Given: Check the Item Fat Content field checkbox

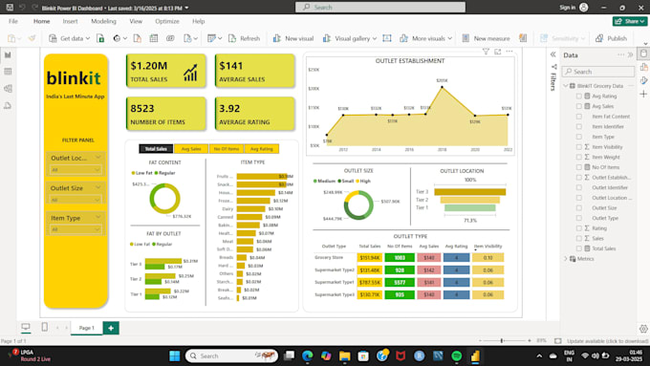Looking at the screenshot, I should point(579,117).
